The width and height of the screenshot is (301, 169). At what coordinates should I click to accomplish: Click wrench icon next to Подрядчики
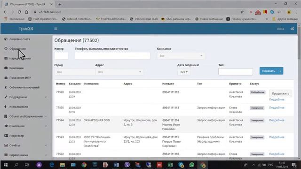(x=6, y=97)
